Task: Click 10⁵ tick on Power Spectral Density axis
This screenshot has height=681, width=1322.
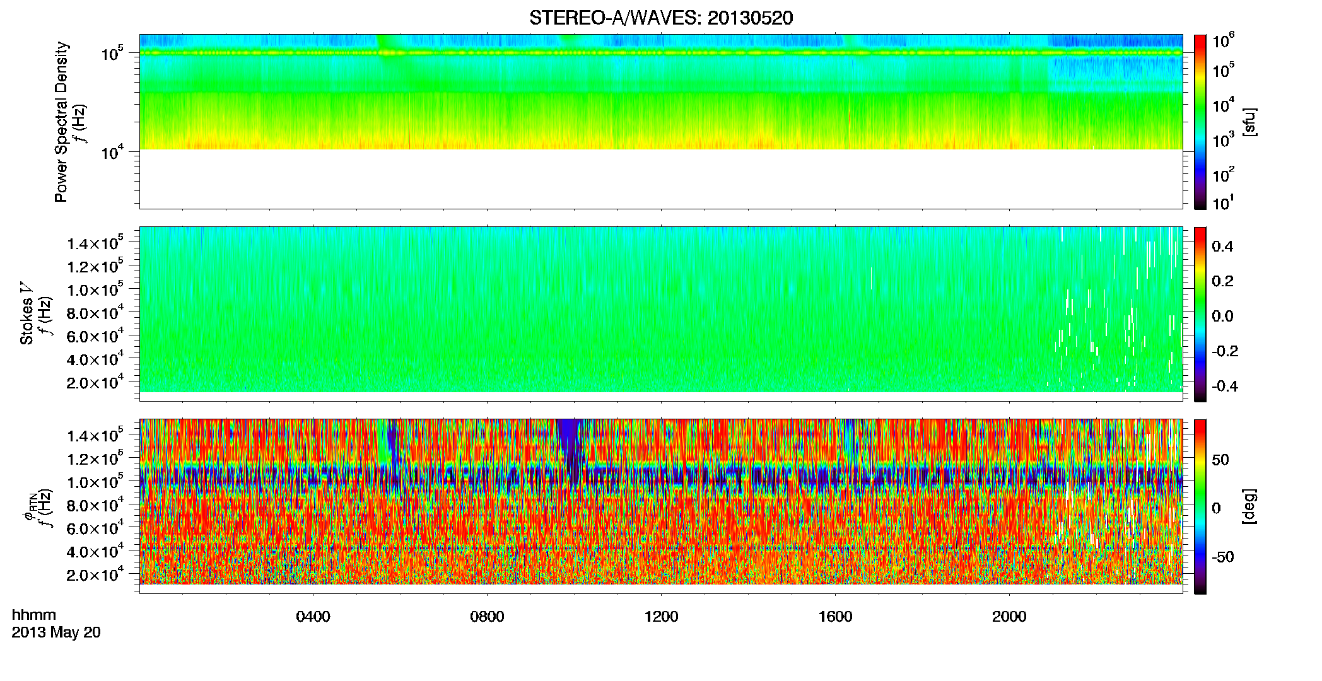Action: point(112,53)
